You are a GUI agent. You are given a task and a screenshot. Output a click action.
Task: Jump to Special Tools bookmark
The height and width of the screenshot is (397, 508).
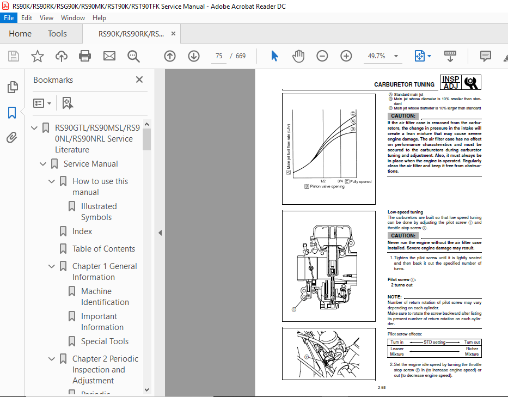tap(105, 341)
